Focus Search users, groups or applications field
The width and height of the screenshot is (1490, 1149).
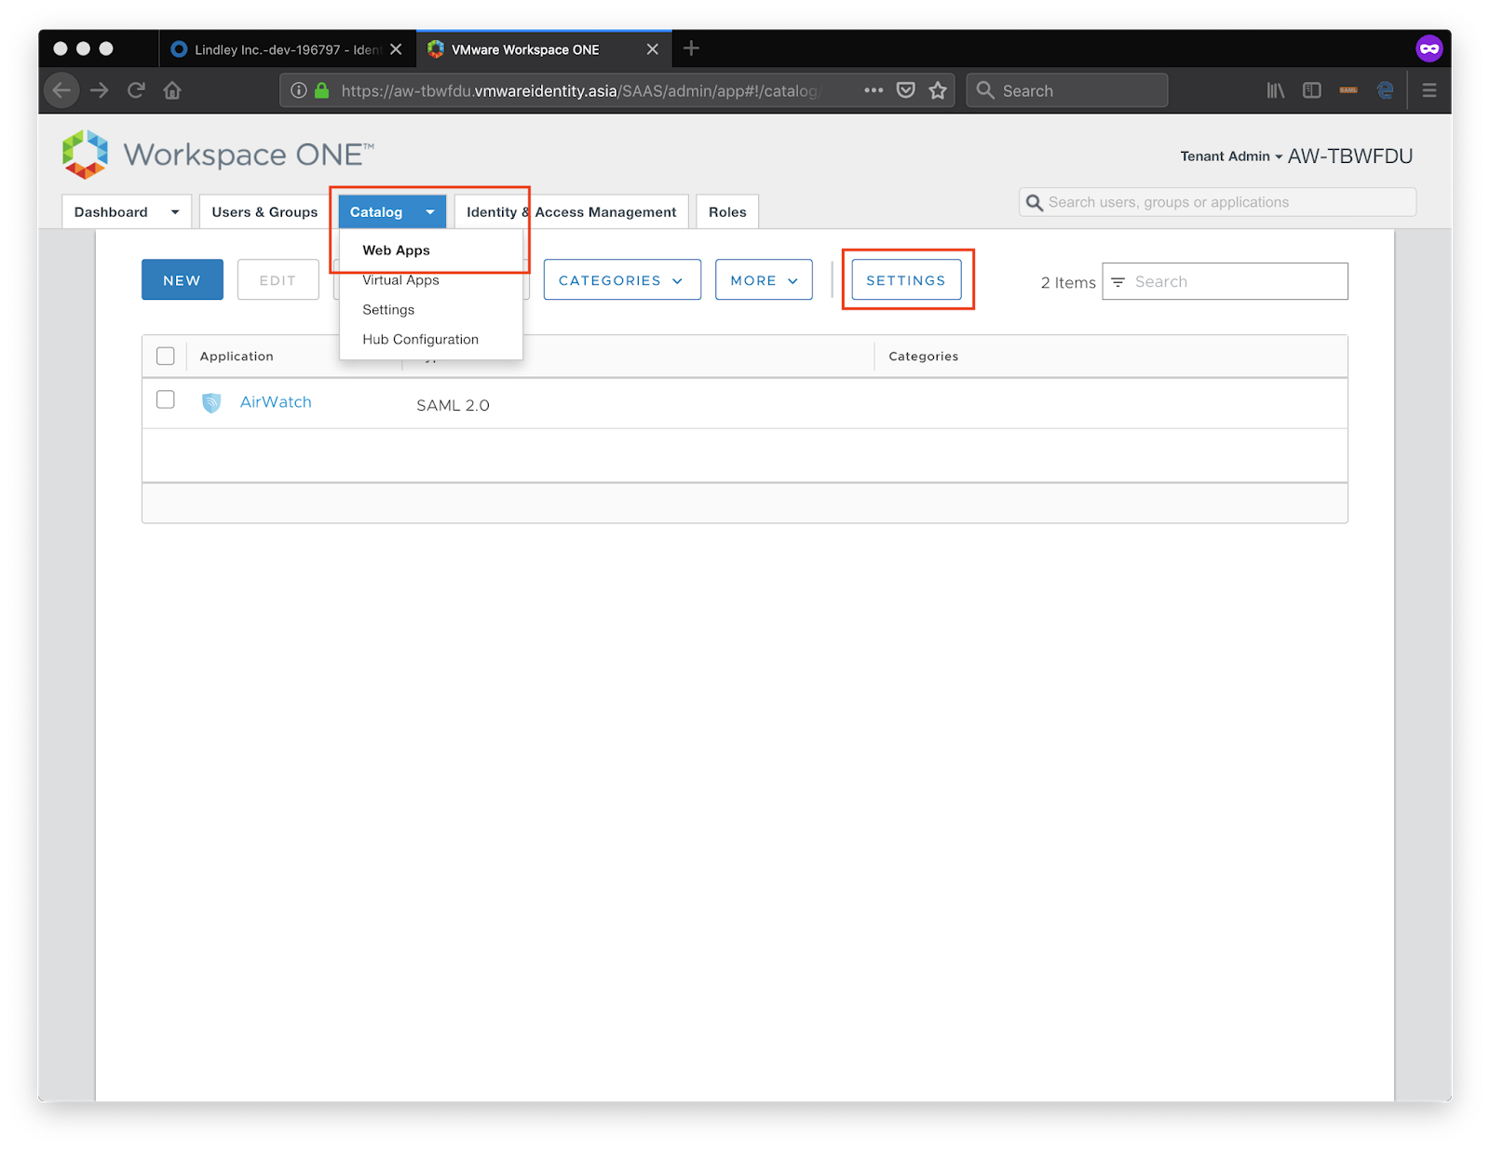click(x=1218, y=202)
